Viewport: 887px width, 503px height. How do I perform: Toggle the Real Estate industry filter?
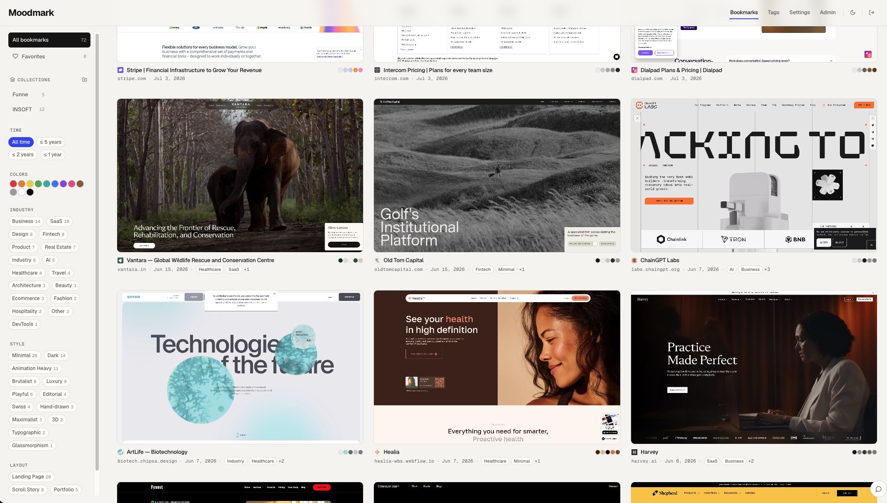point(60,247)
